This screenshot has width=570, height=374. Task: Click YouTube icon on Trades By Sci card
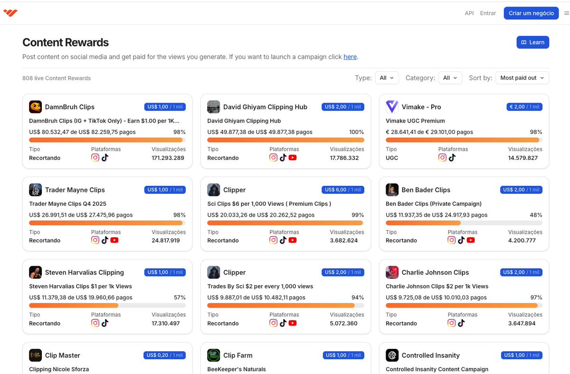coord(293,323)
